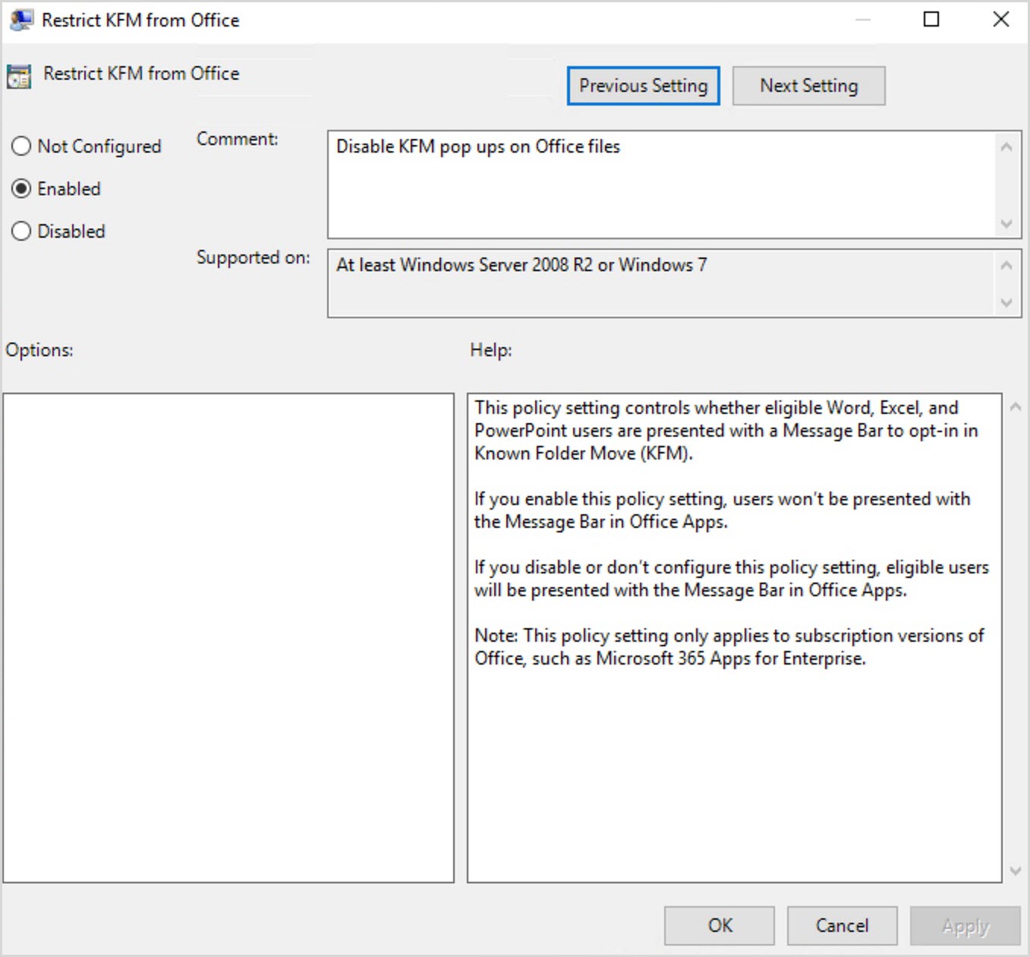Click the 'This policy setting controls' paragraph
The image size is (1030, 957).
tap(726, 431)
